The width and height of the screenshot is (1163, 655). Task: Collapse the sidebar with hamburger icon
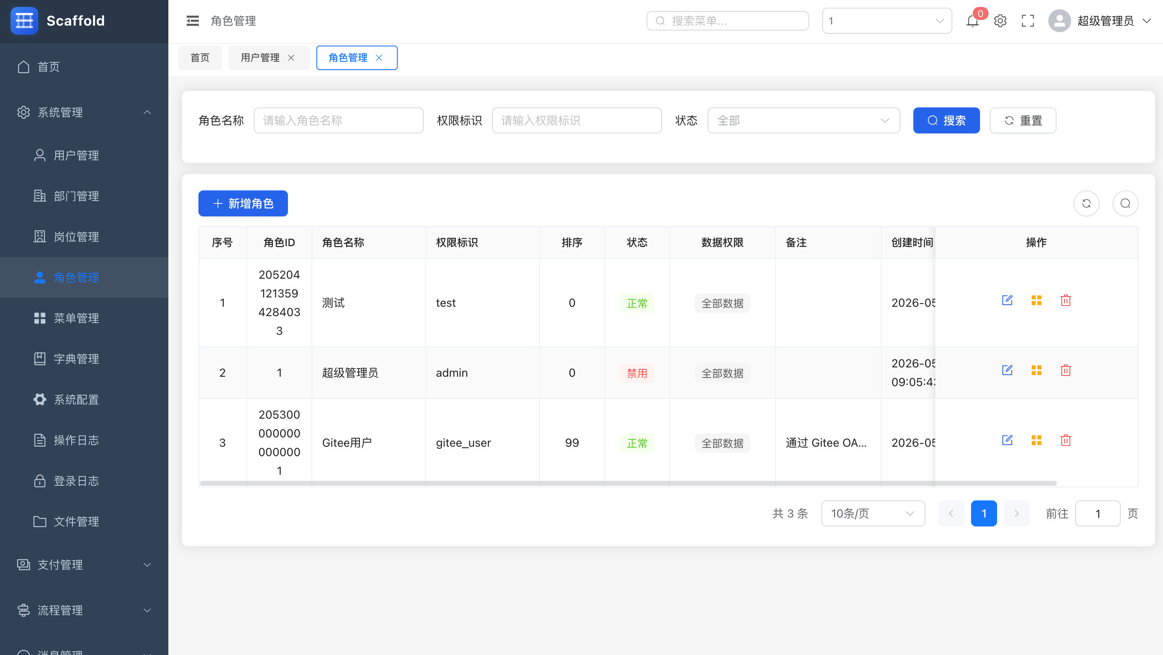click(x=193, y=21)
